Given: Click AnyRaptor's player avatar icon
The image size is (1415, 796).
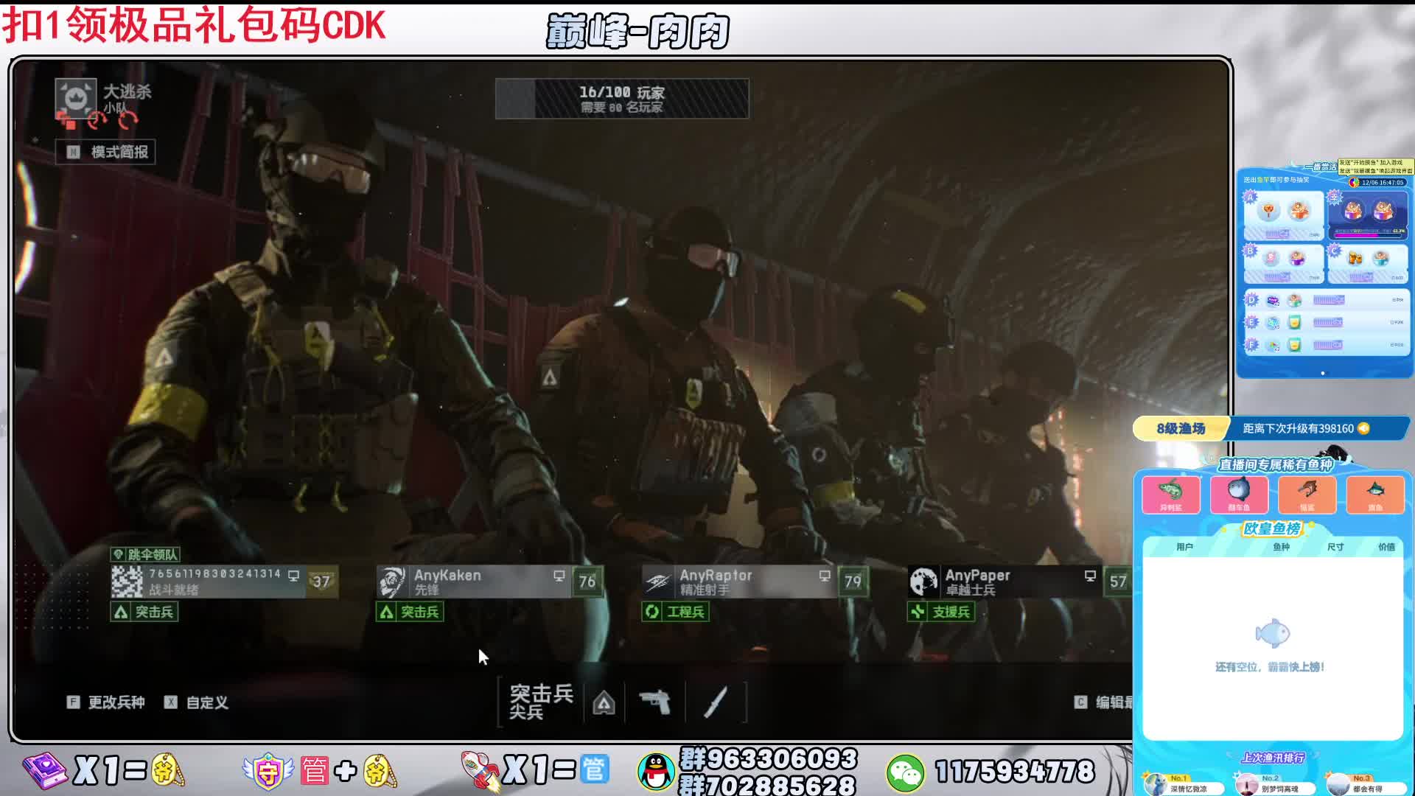Looking at the screenshot, I should (x=657, y=582).
